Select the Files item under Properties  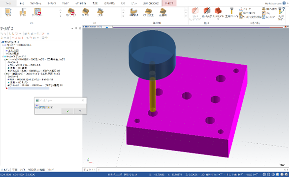(11, 48)
